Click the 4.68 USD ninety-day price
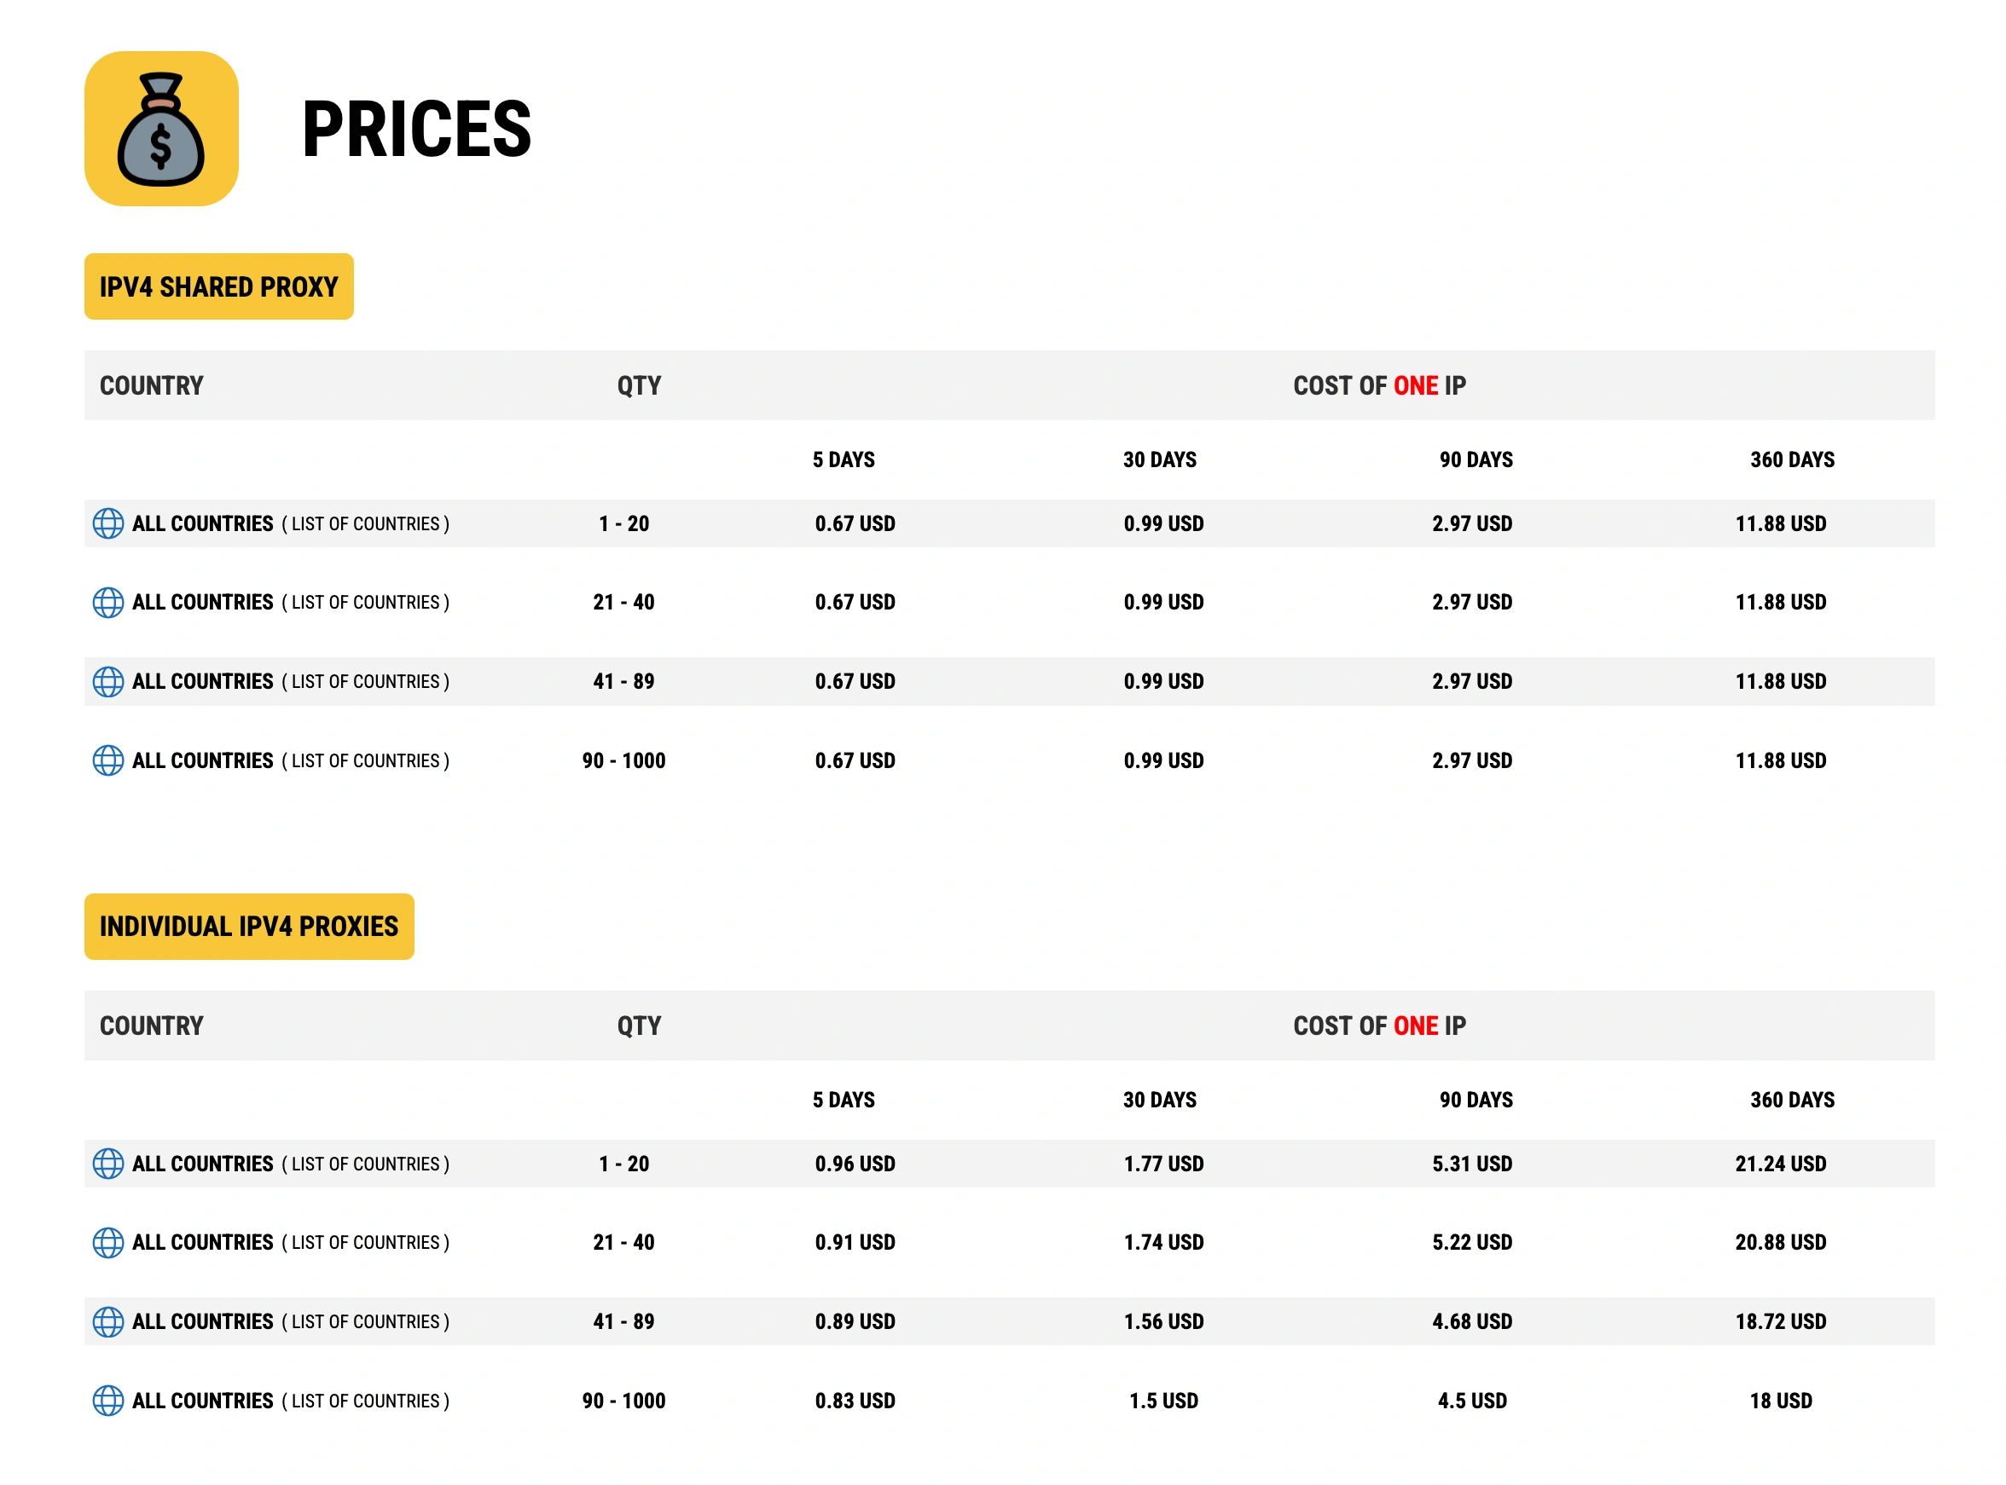Viewport: 2006px width, 1485px height. (1472, 1322)
